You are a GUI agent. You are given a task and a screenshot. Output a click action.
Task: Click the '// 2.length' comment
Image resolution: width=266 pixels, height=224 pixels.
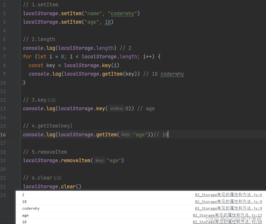pyautogui.click(x=39, y=39)
